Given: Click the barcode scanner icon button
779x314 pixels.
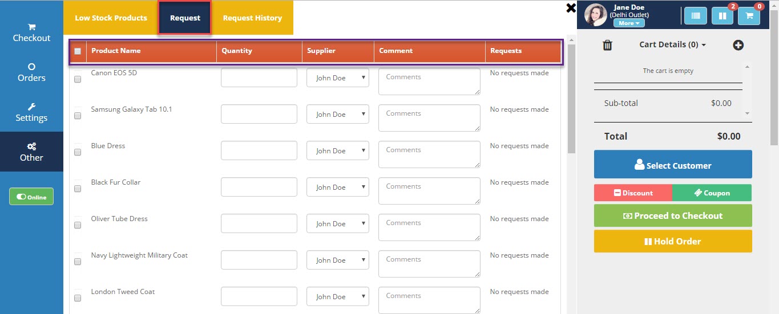Looking at the screenshot, I should (x=695, y=16).
